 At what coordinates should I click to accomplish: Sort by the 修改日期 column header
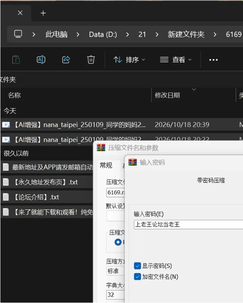tap(167, 95)
